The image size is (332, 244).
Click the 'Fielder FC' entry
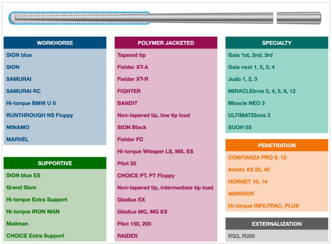click(130, 139)
